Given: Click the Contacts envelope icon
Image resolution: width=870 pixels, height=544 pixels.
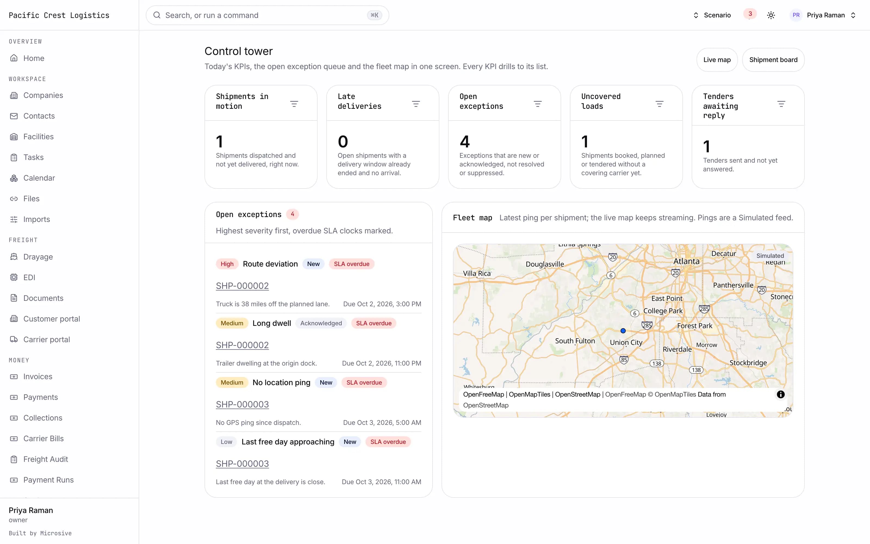Looking at the screenshot, I should click(14, 116).
